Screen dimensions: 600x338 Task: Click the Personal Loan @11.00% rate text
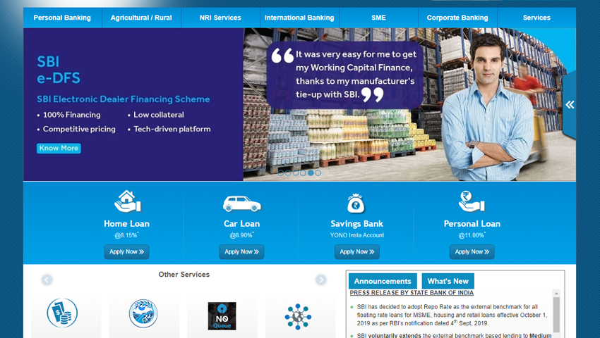[x=472, y=235]
